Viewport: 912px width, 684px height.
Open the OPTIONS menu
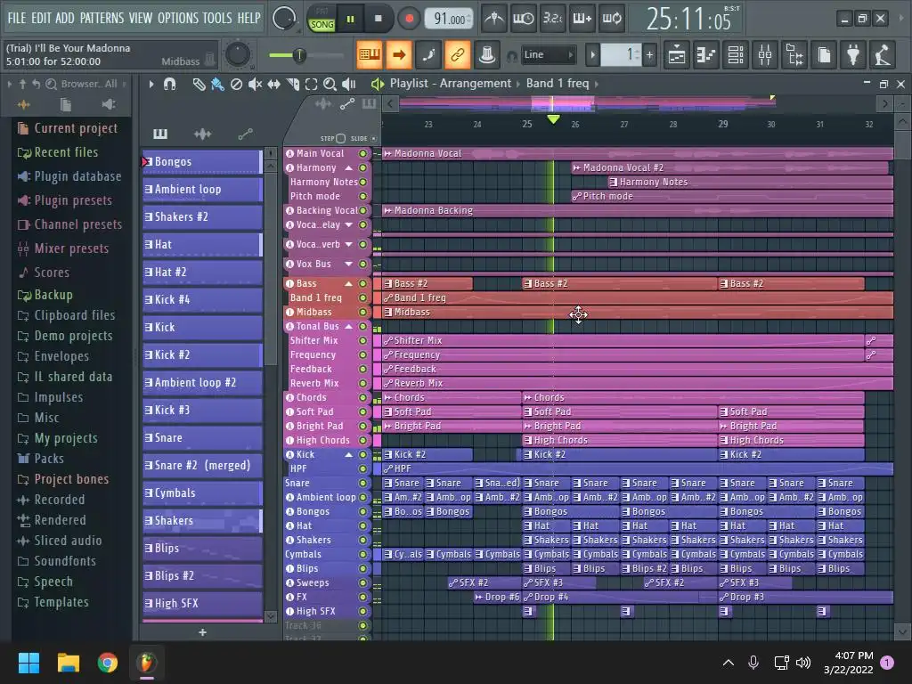[x=177, y=18]
